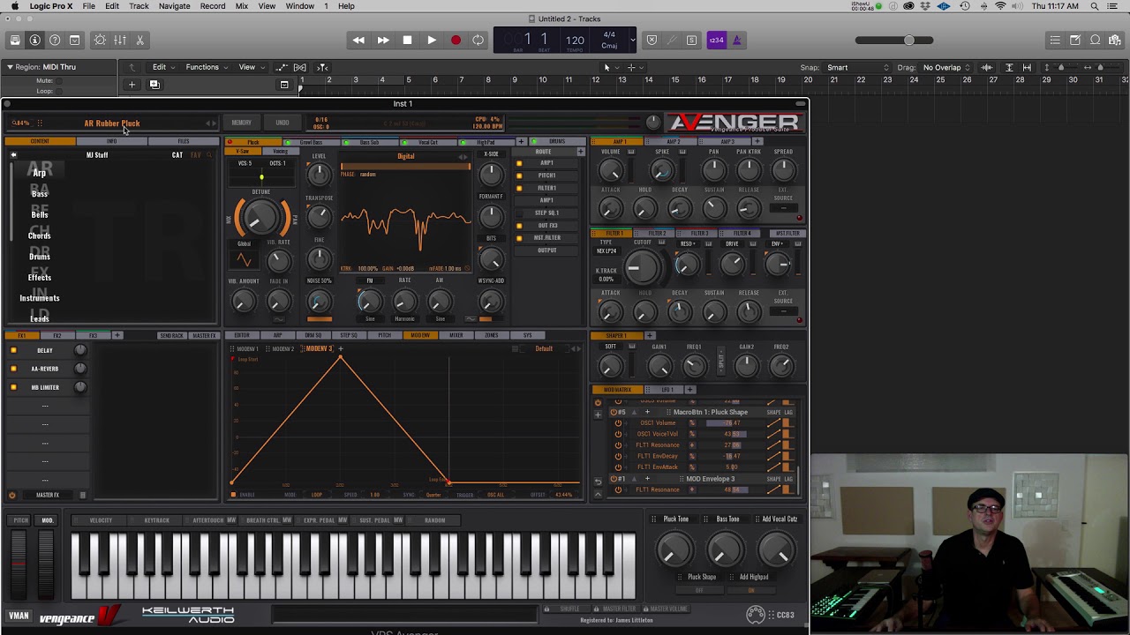1130x635 pixels.
Task: Toggle the DELAY effect power light
Action: [13, 350]
